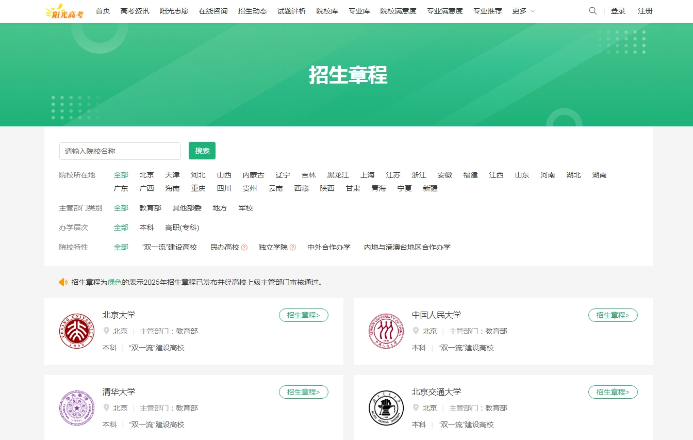This screenshot has height=440, width=693.
Task: Filter by 其他部委
Action: (187, 208)
